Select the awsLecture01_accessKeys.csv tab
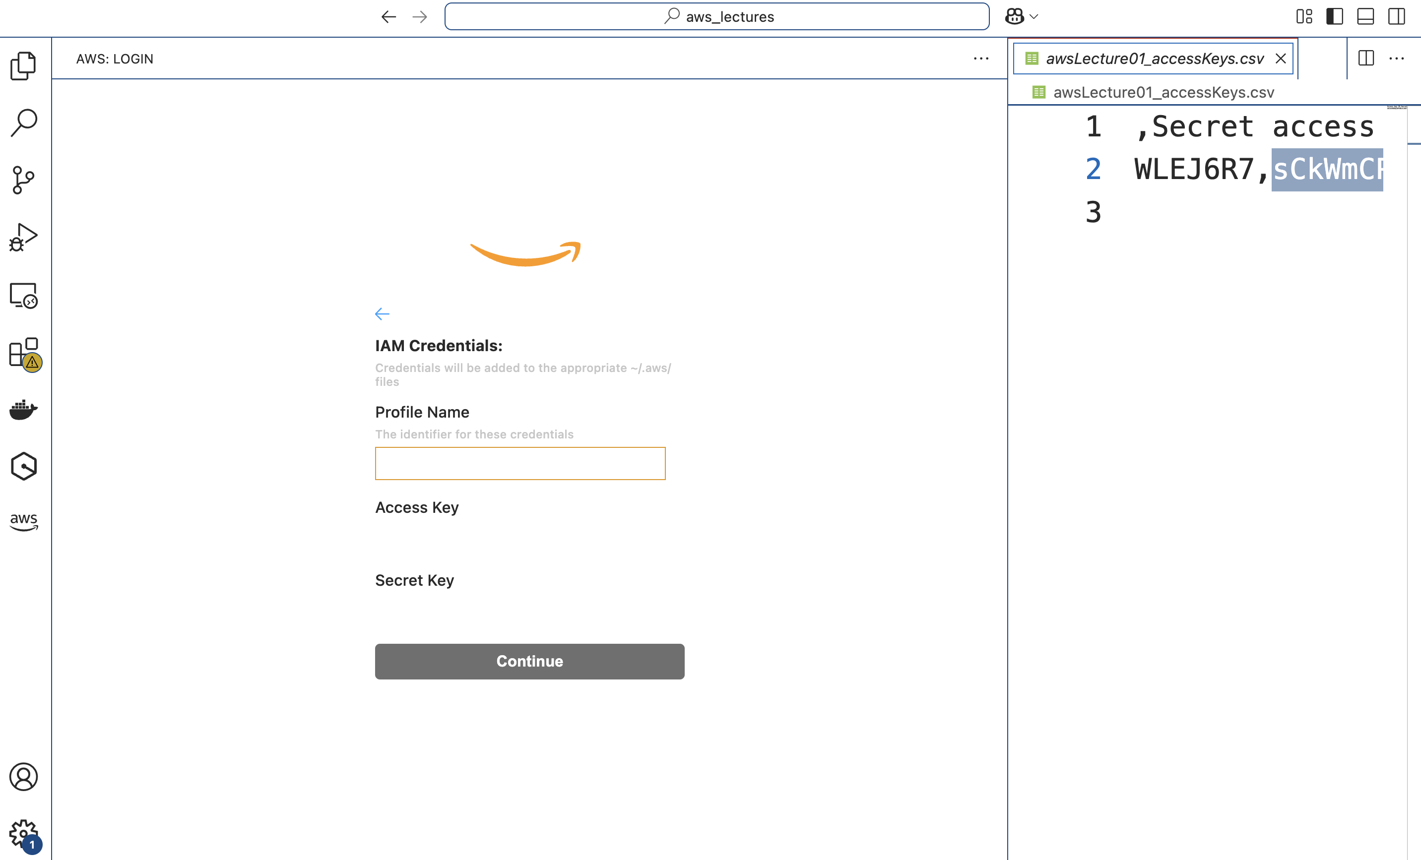Screen dimensions: 1421x860 [x=1154, y=59]
